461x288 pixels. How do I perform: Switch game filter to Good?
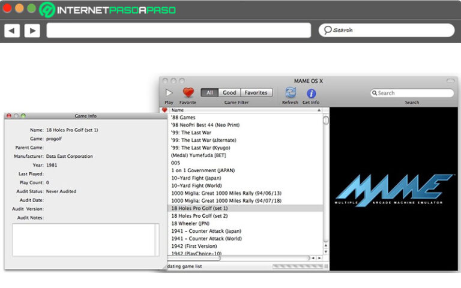coord(229,93)
